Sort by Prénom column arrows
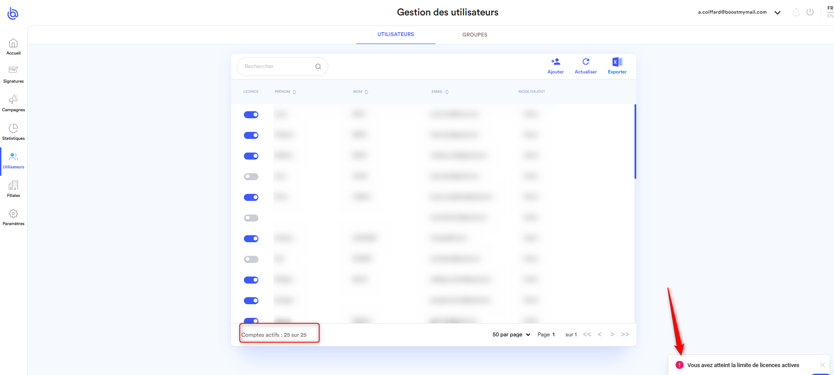 pos(294,92)
